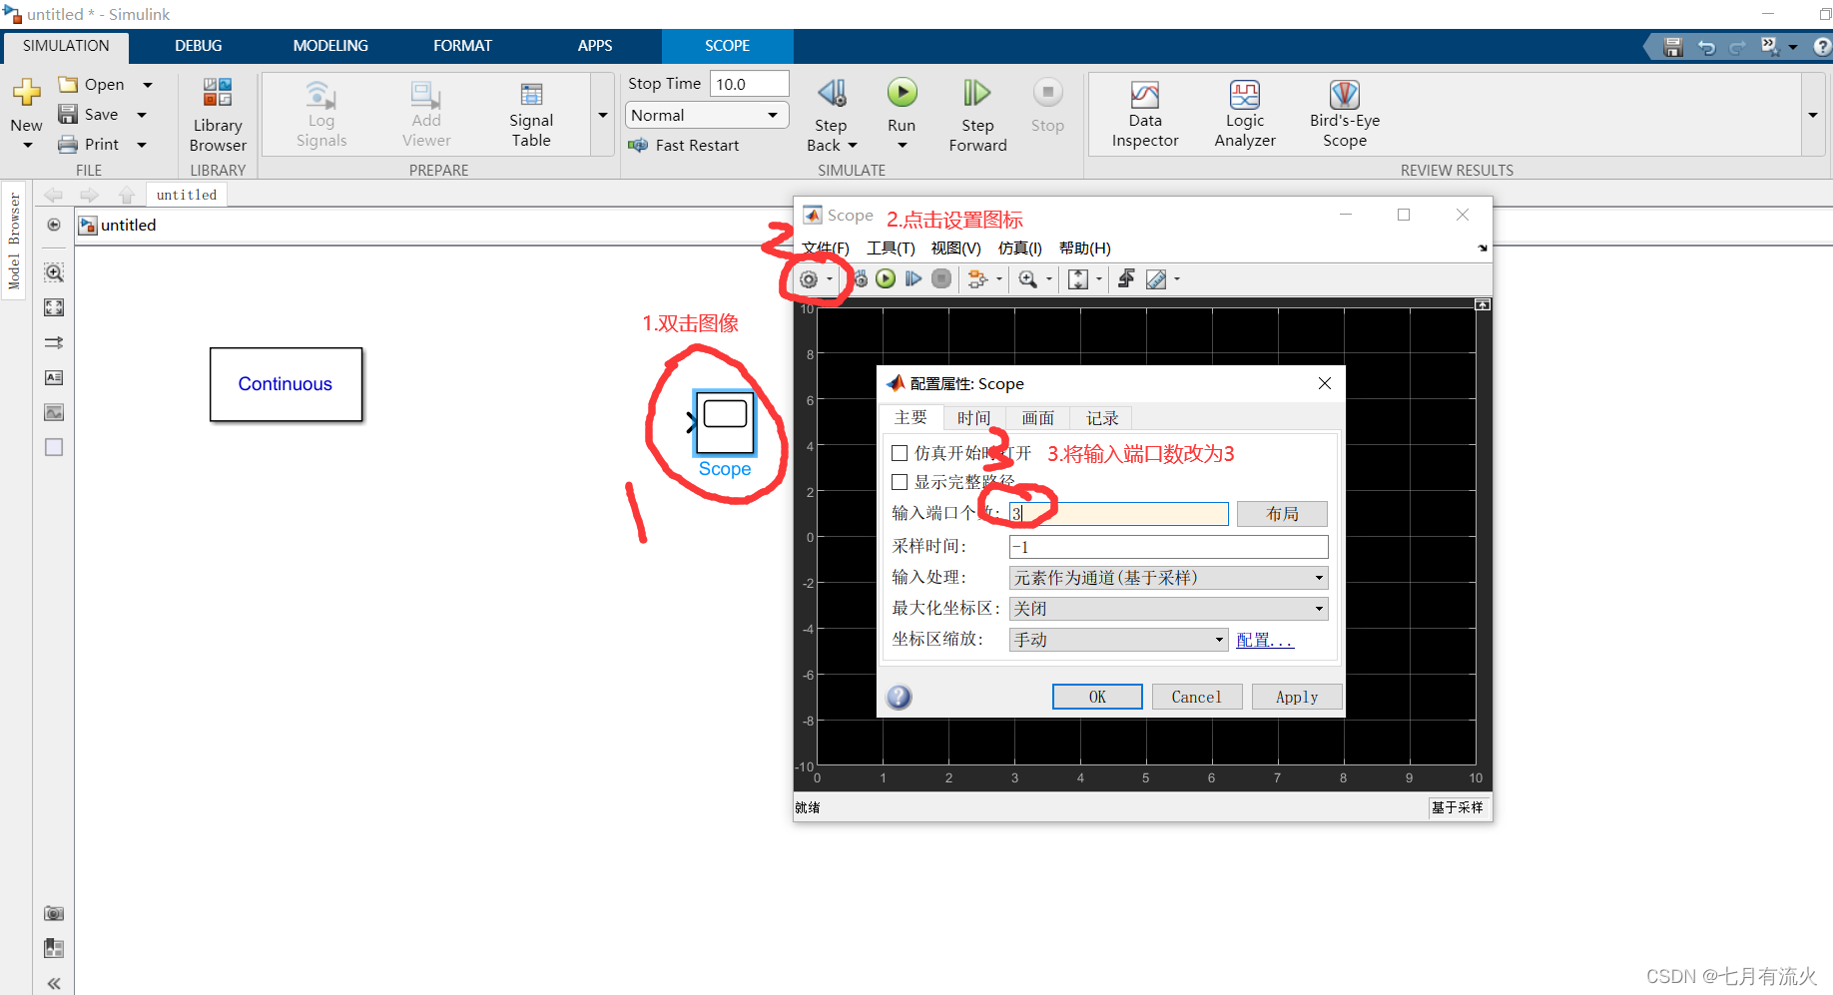The image size is (1833, 995).
Task: Click the Annotation text palette icon
Action: pyautogui.click(x=54, y=377)
